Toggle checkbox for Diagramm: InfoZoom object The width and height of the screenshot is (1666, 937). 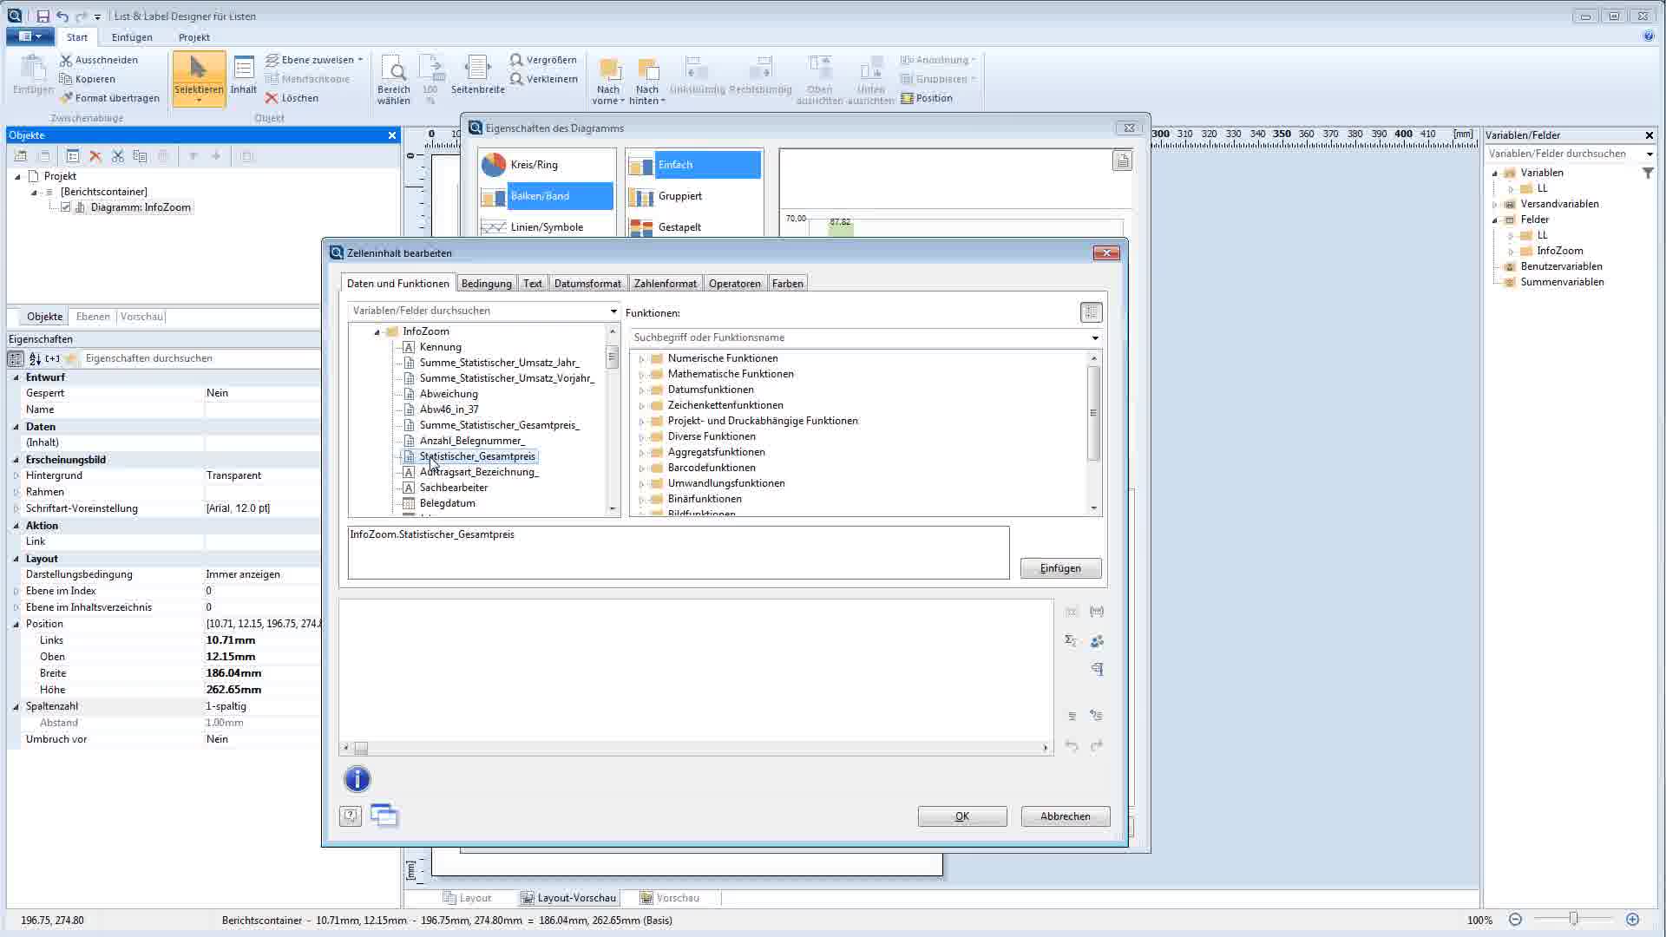pos(65,207)
